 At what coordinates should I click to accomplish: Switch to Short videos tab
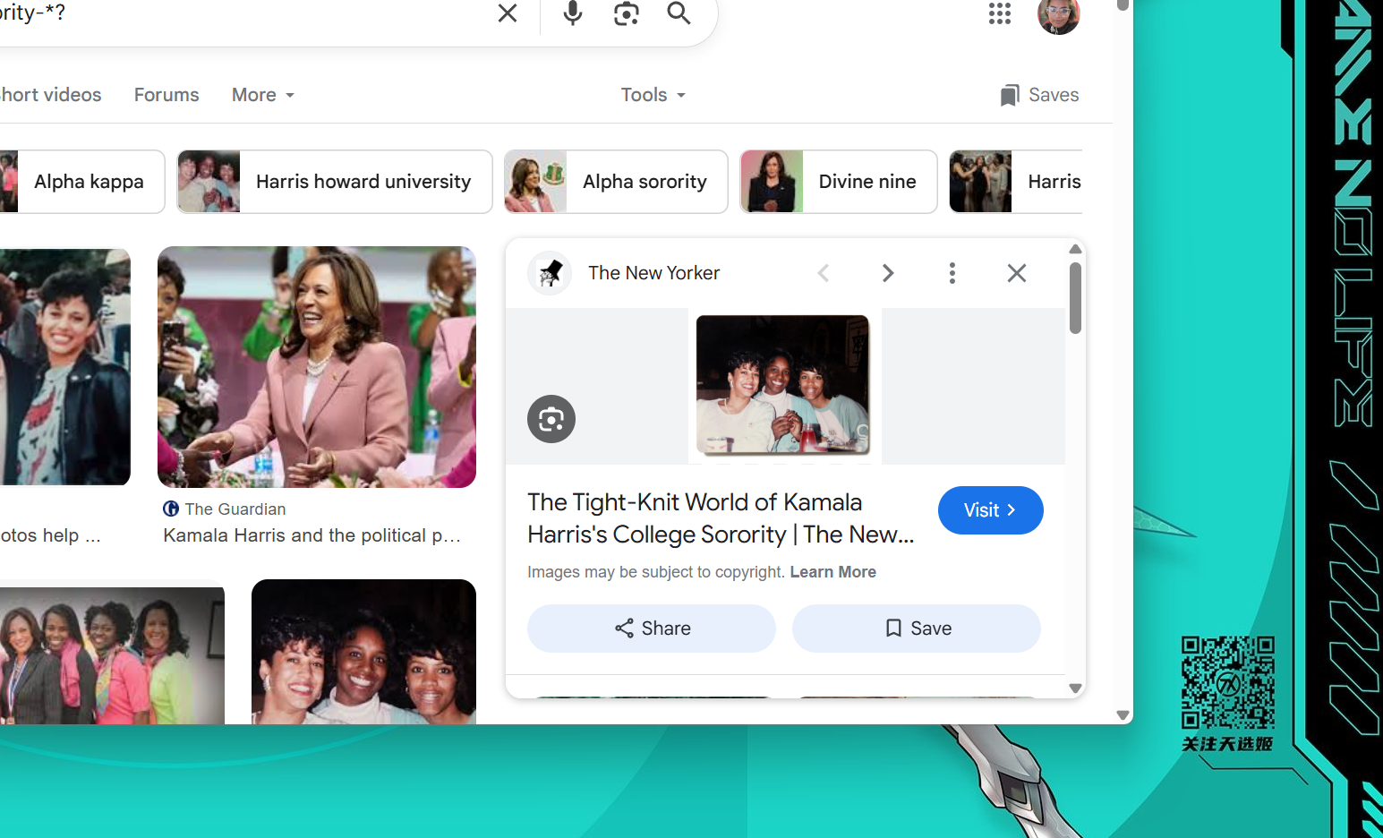51,95
